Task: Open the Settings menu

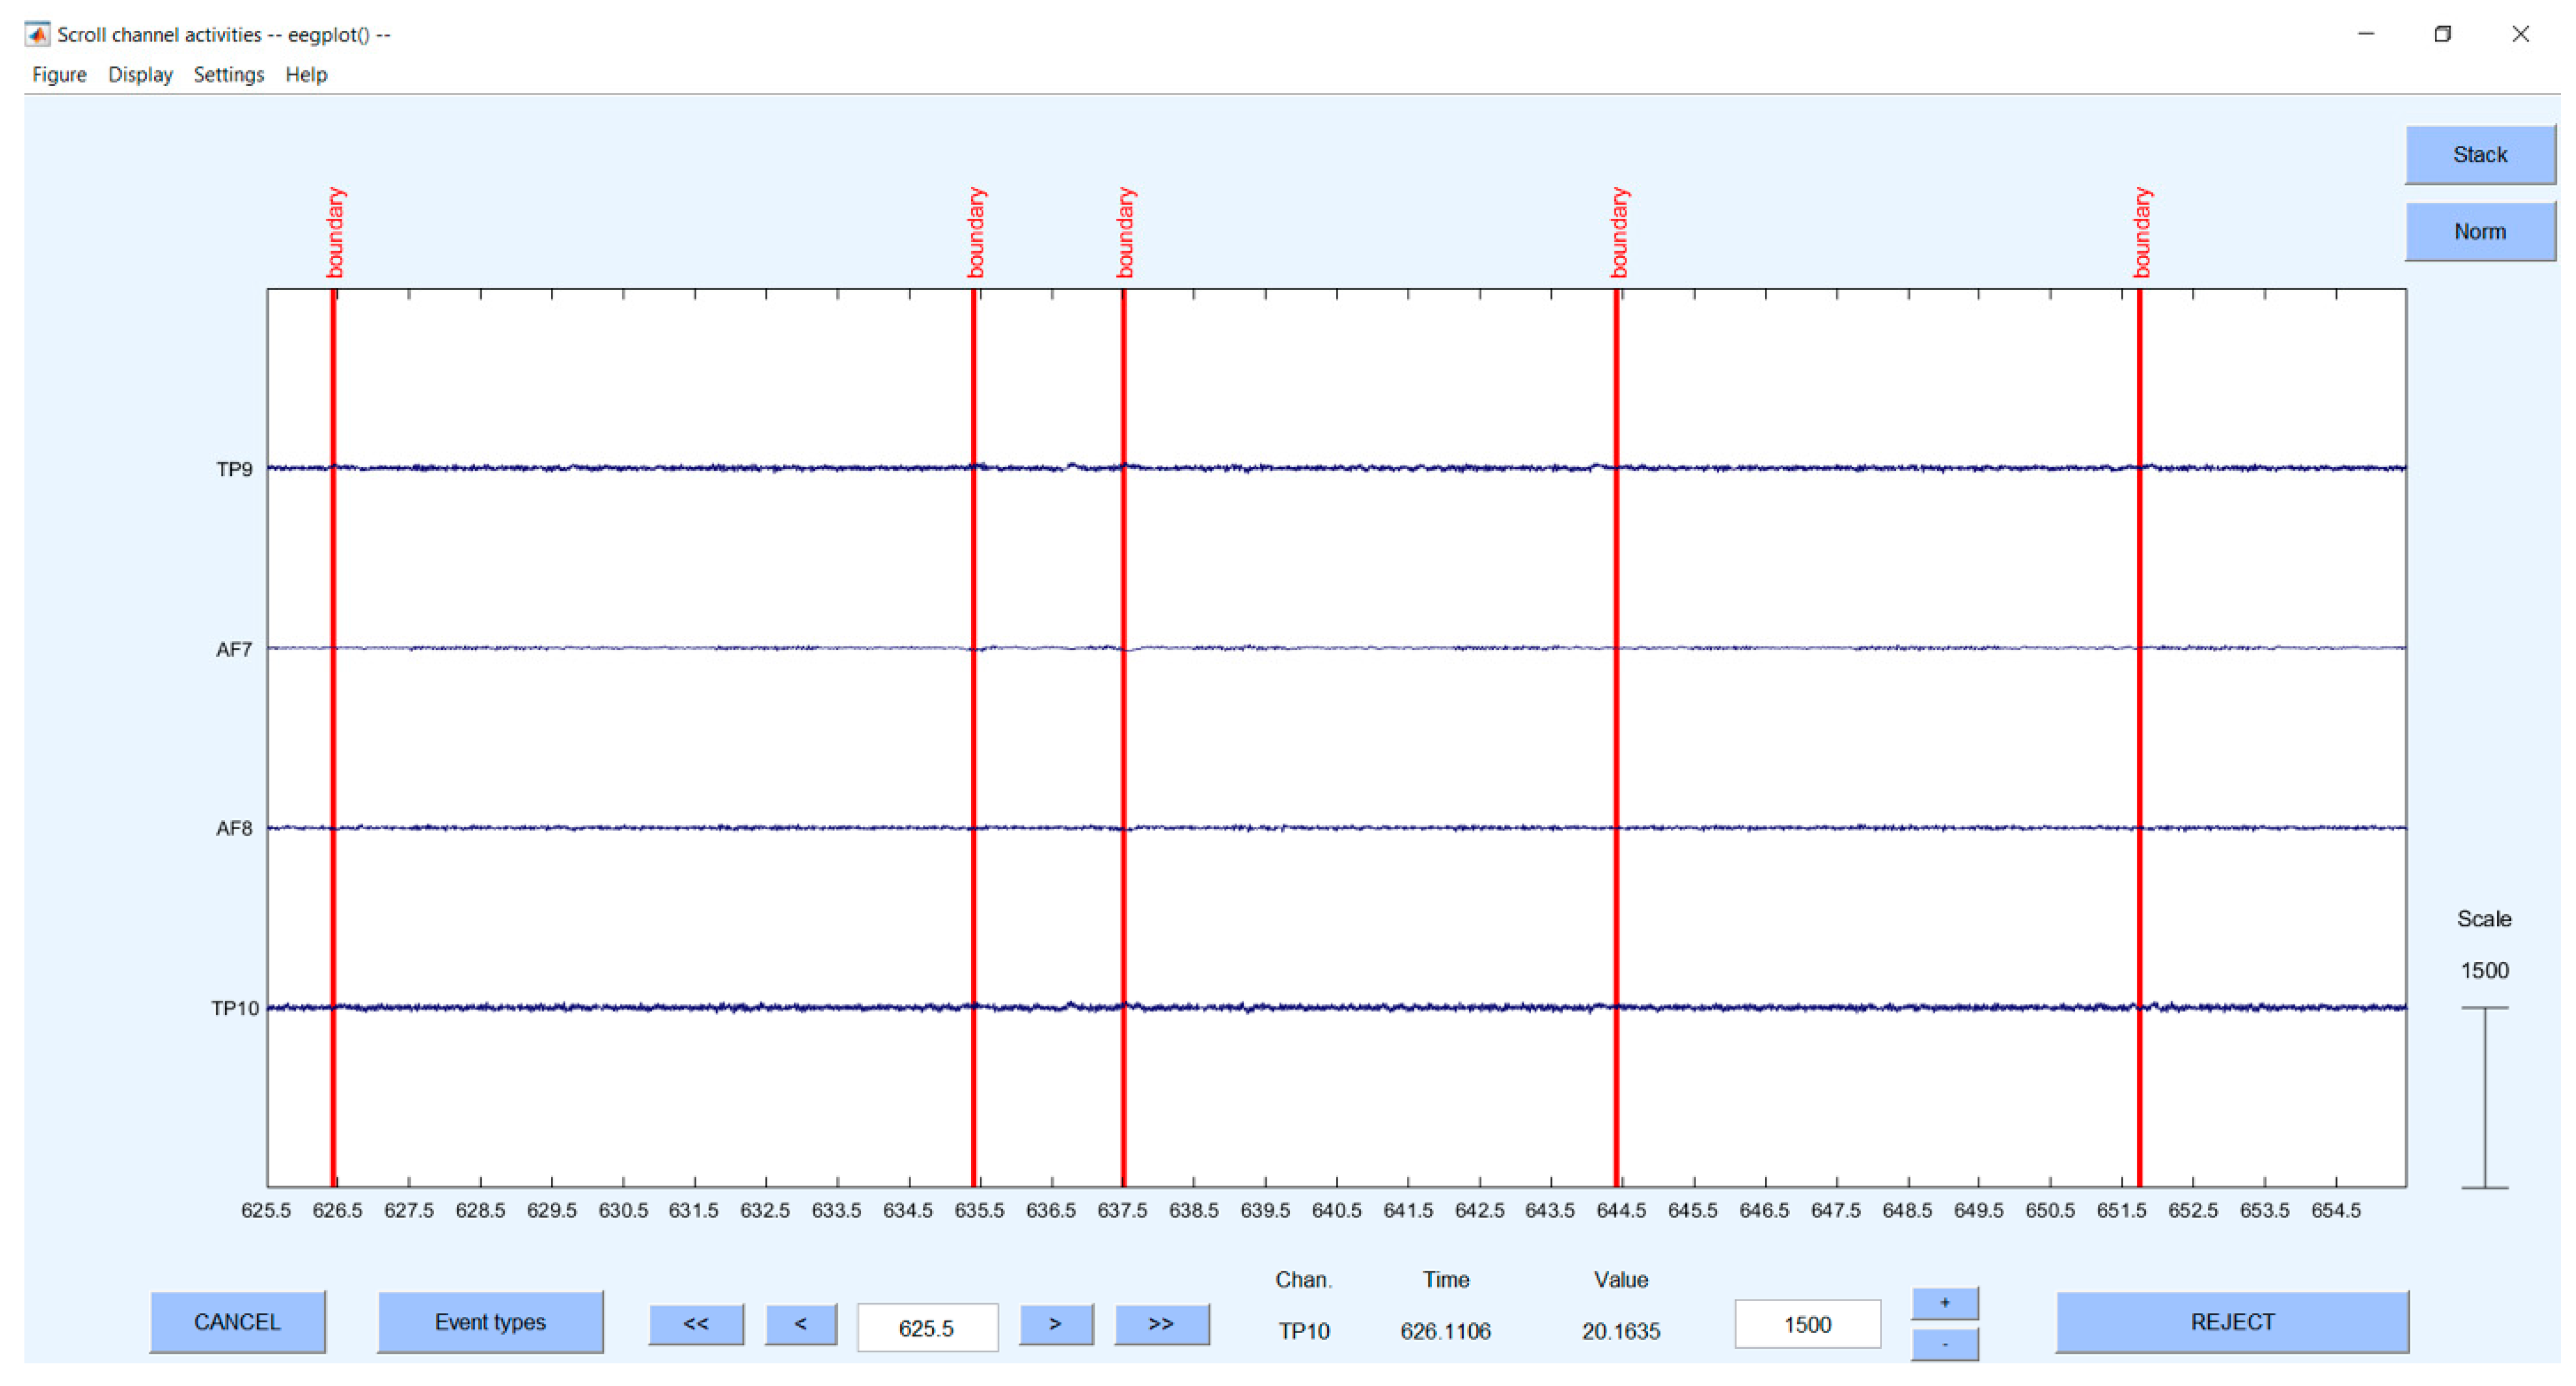Action: point(228,75)
